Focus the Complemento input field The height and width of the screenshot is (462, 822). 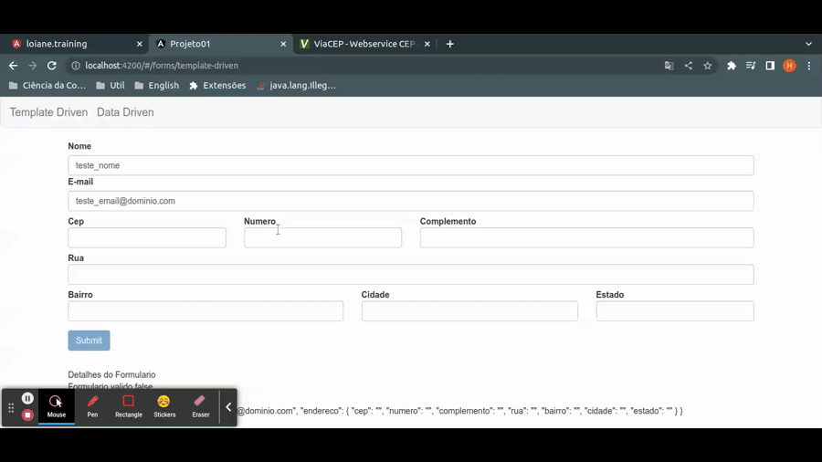point(587,237)
